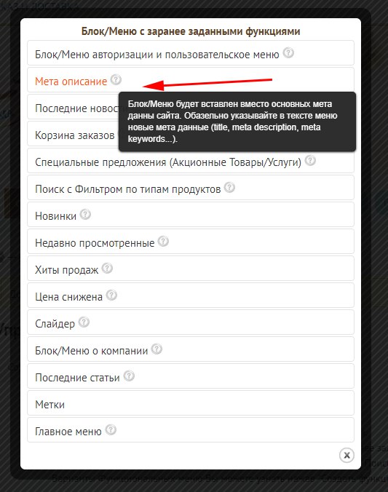Click help icon next to Новинки

pos(85,214)
